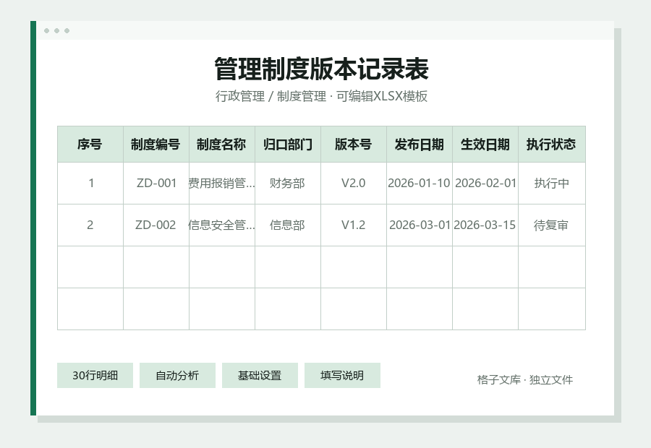651x448 pixels.
Task: Click the 30行明细 tab button
Action: 95,376
